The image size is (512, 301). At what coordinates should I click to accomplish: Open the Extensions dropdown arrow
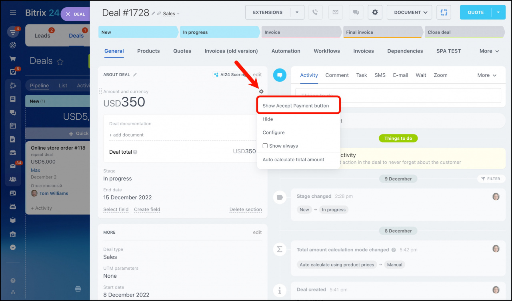point(297,12)
